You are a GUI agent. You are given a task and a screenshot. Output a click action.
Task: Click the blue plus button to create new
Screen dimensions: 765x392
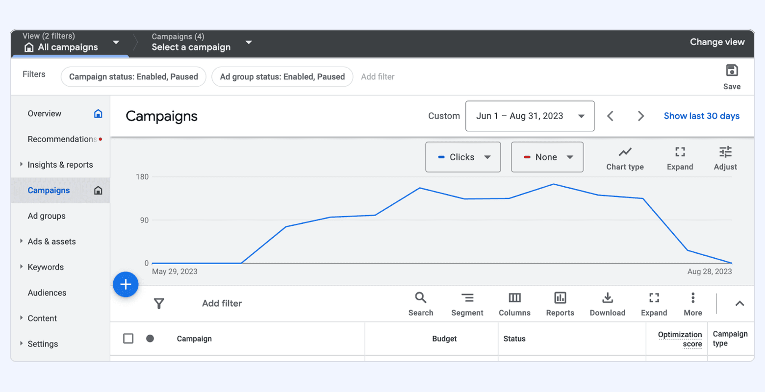(x=126, y=284)
